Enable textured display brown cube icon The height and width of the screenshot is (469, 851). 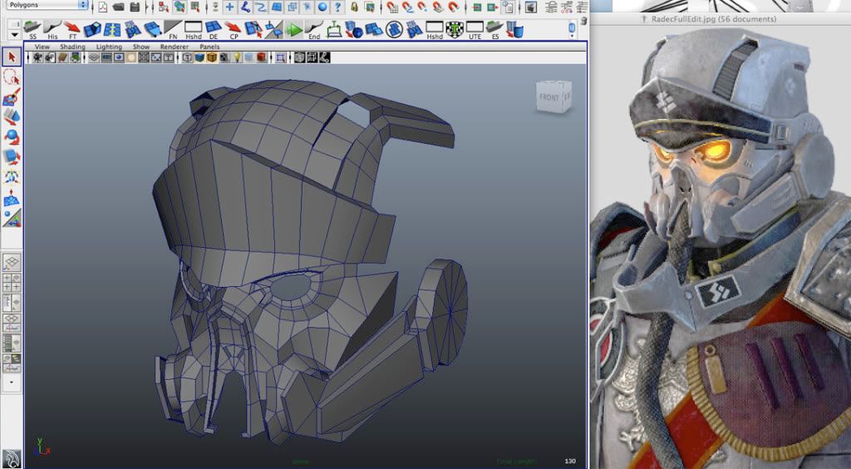point(212,57)
